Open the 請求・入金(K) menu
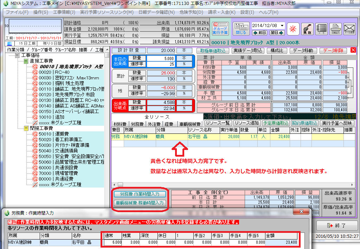 pyautogui.click(x=222, y=12)
